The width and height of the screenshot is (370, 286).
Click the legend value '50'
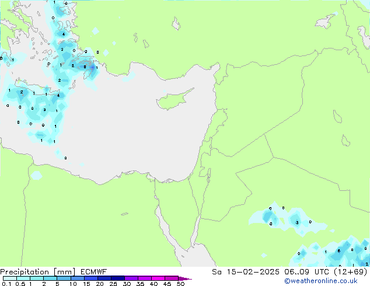[180, 284]
